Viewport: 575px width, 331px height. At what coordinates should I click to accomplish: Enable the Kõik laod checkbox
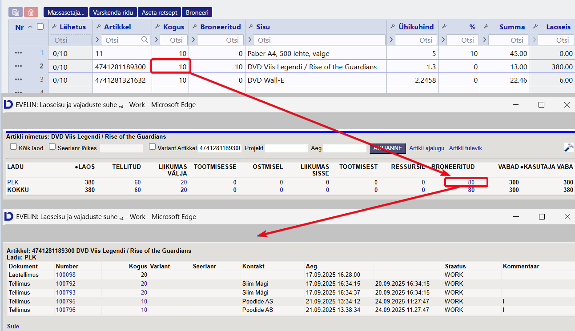tap(13, 147)
